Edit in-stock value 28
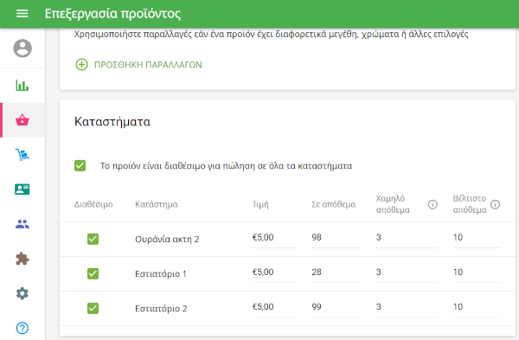Viewport: 519px width, 340px height. (x=336, y=273)
